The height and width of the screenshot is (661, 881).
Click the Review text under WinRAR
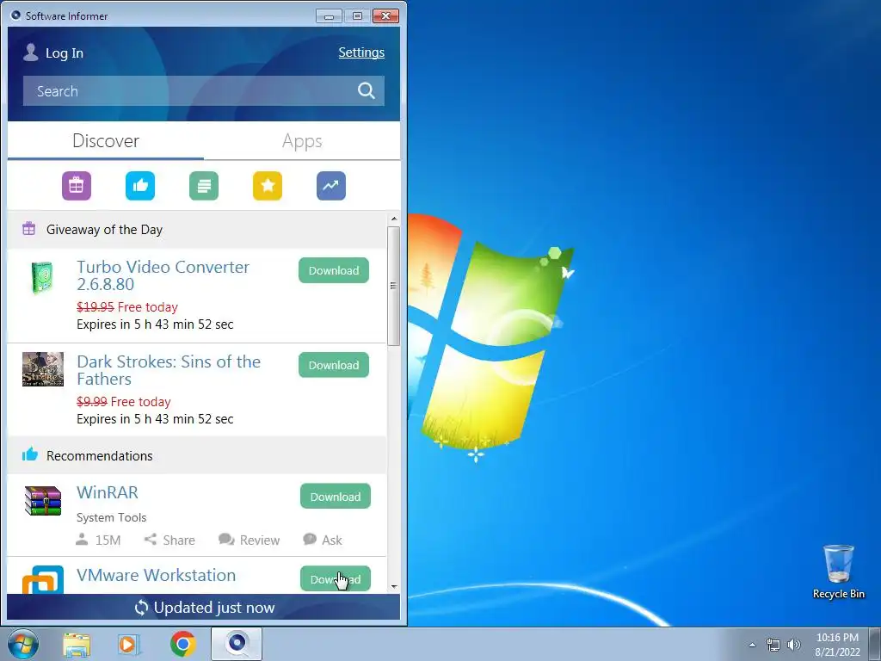260,541
